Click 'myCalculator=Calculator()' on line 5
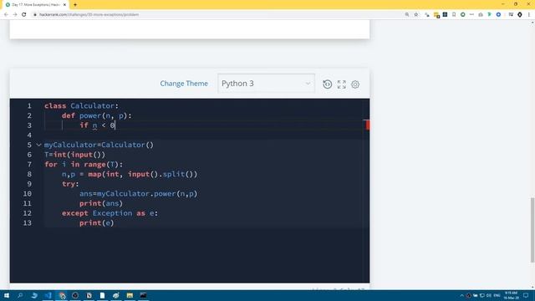535x301 pixels. (x=99, y=145)
